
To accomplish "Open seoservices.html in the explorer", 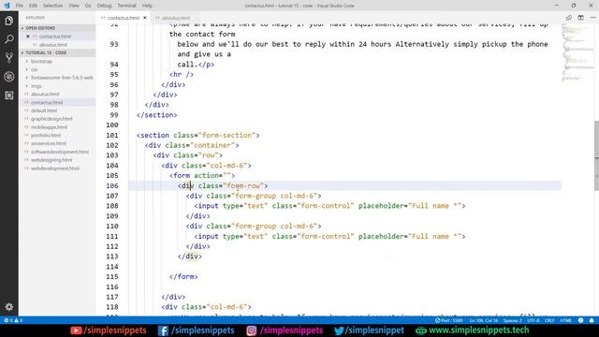I will (49, 143).
